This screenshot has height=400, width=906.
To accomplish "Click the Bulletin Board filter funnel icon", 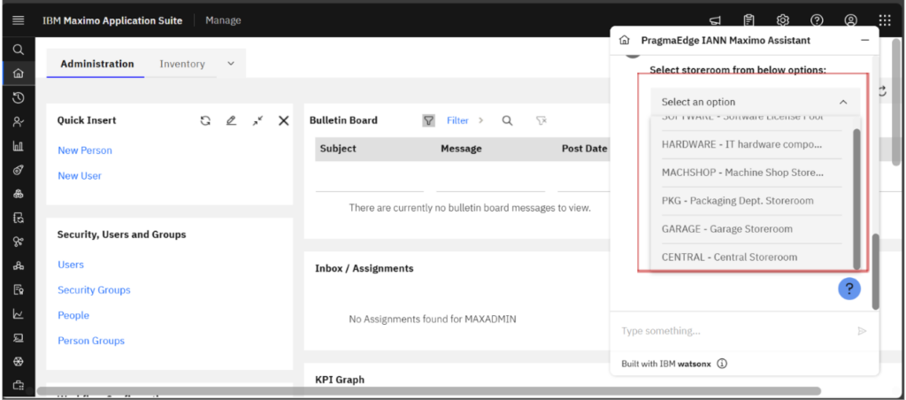I will pyautogui.click(x=428, y=120).
